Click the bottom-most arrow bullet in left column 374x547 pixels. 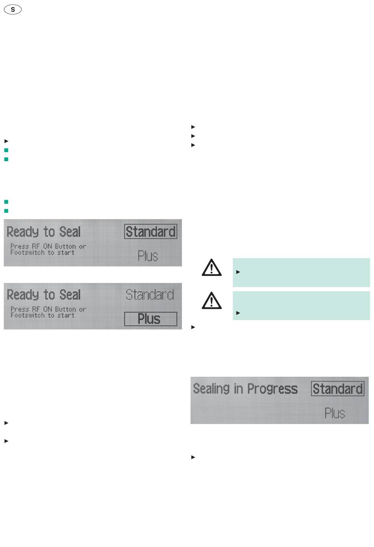pyautogui.click(x=6, y=441)
